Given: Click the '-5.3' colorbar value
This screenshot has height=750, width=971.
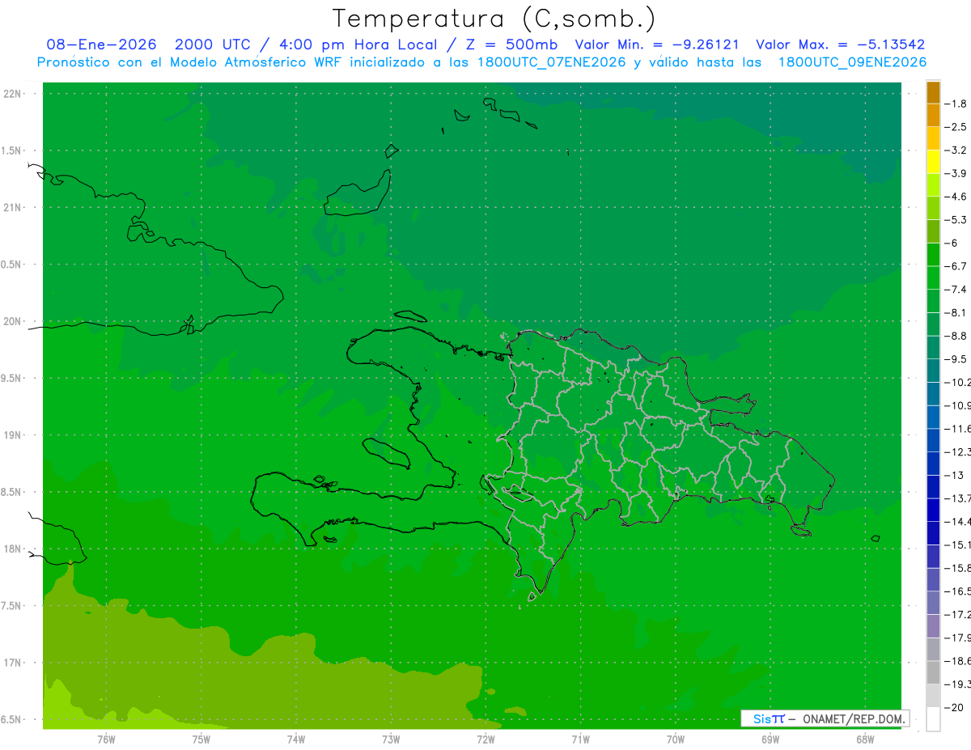Looking at the screenshot, I should [956, 219].
